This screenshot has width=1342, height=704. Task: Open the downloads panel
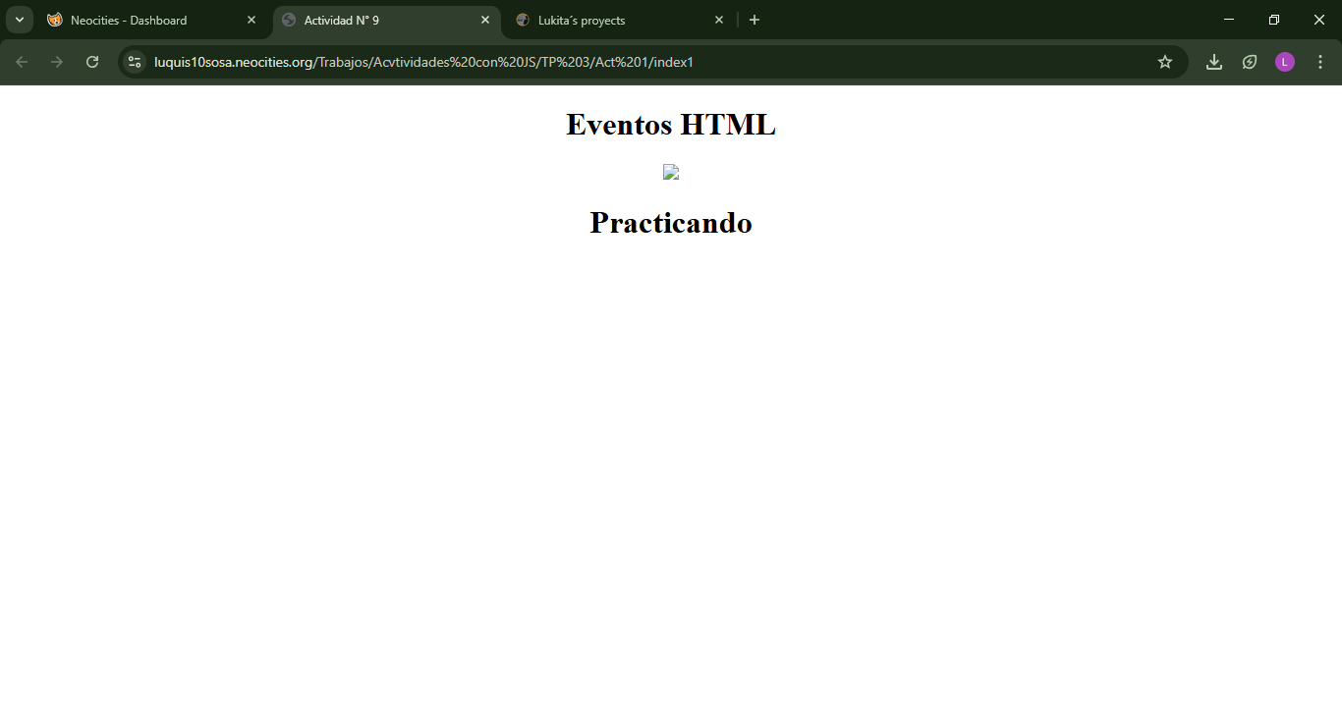(x=1213, y=61)
